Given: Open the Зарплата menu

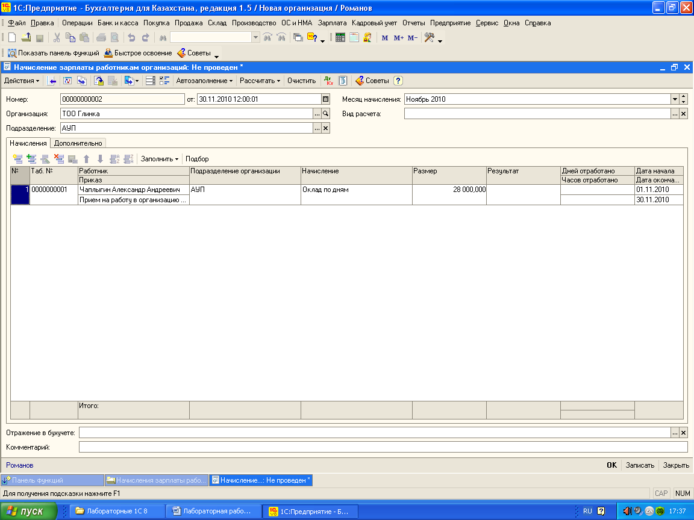Looking at the screenshot, I should pyautogui.click(x=332, y=23).
